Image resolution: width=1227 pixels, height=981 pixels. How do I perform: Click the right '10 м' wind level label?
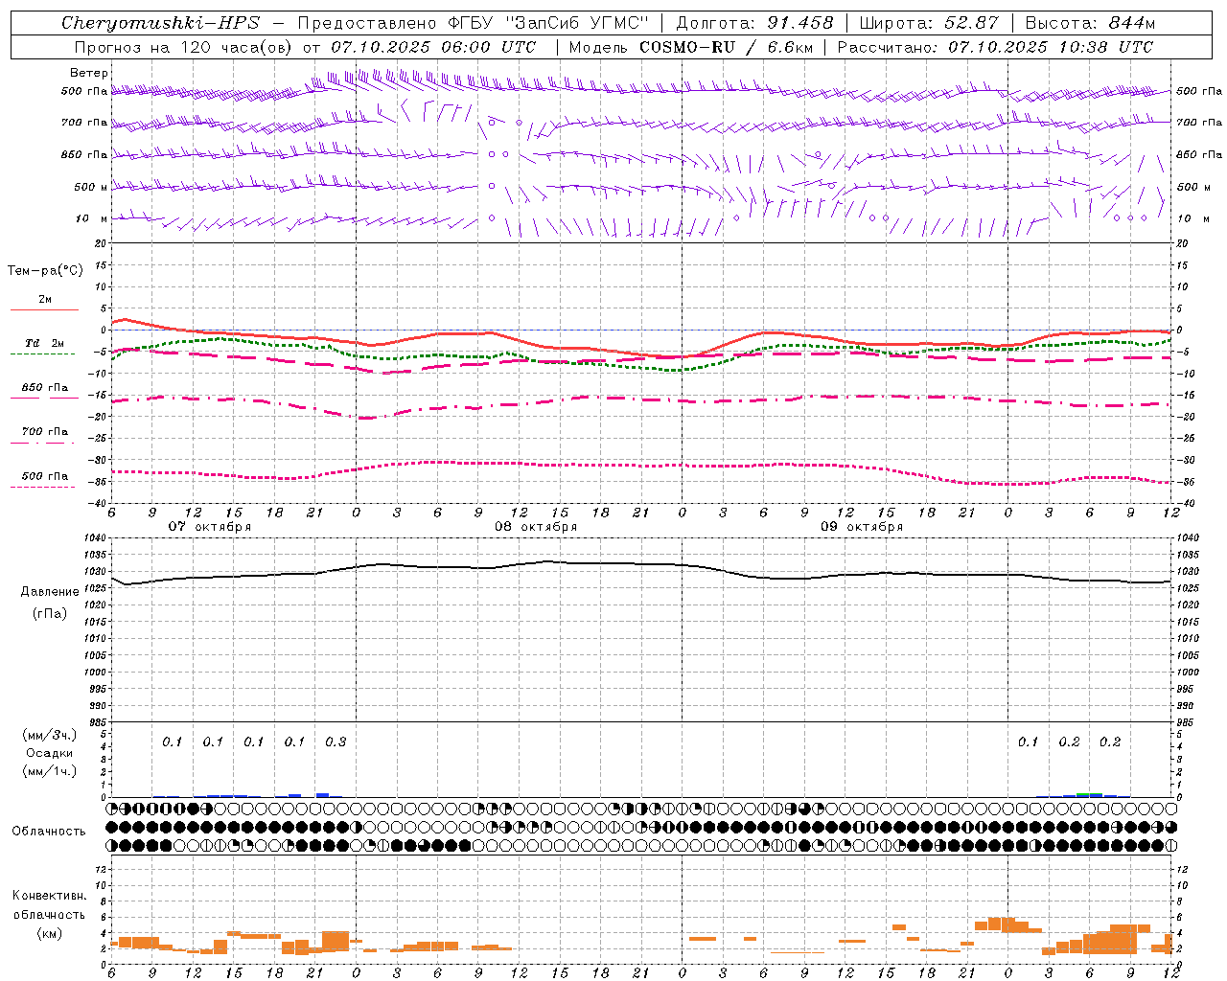(x=1193, y=218)
